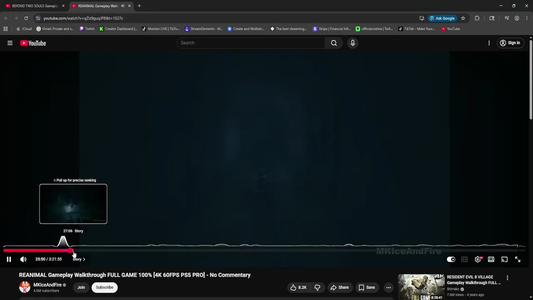Click the page vertical scrollbar

point(531,79)
